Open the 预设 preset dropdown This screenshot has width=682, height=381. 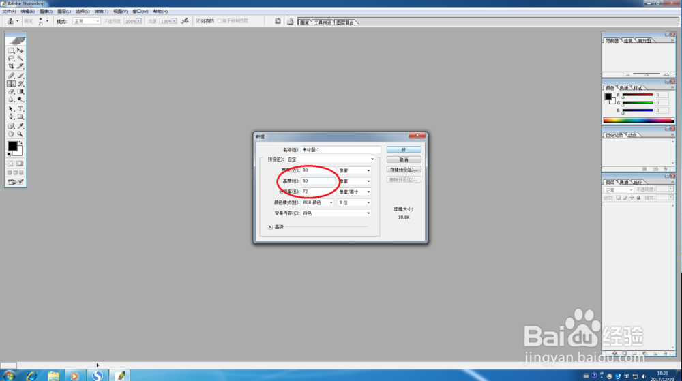click(x=330, y=159)
